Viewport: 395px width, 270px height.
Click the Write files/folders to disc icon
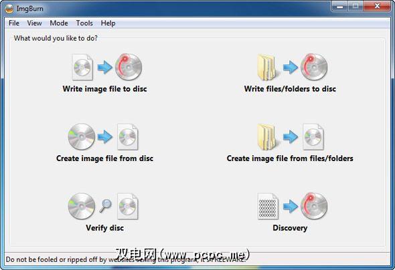292,67
